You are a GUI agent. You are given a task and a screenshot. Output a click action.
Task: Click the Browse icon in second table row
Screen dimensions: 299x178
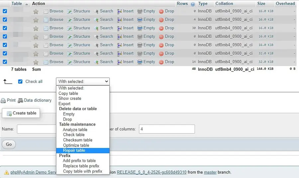[x=46, y=20]
